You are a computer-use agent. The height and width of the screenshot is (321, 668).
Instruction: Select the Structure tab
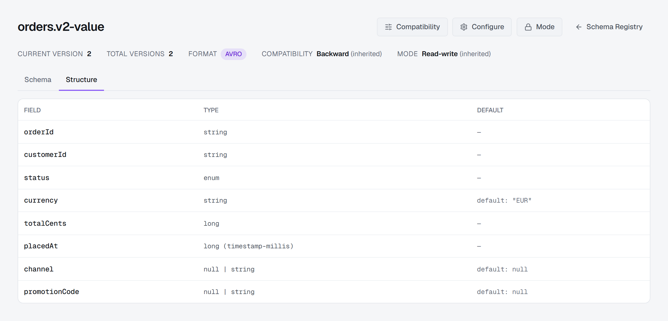tap(81, 80)
